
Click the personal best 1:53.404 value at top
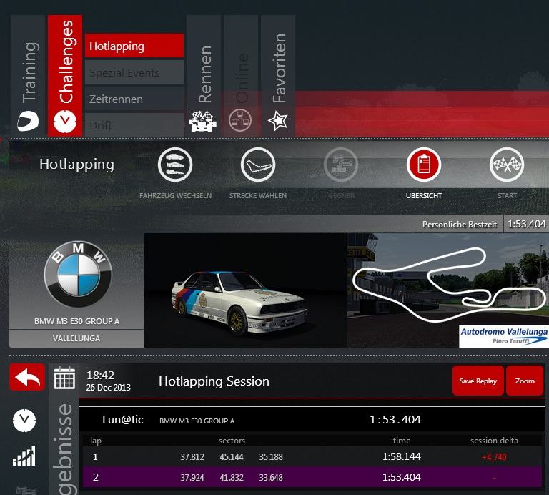tap(527, 224)
